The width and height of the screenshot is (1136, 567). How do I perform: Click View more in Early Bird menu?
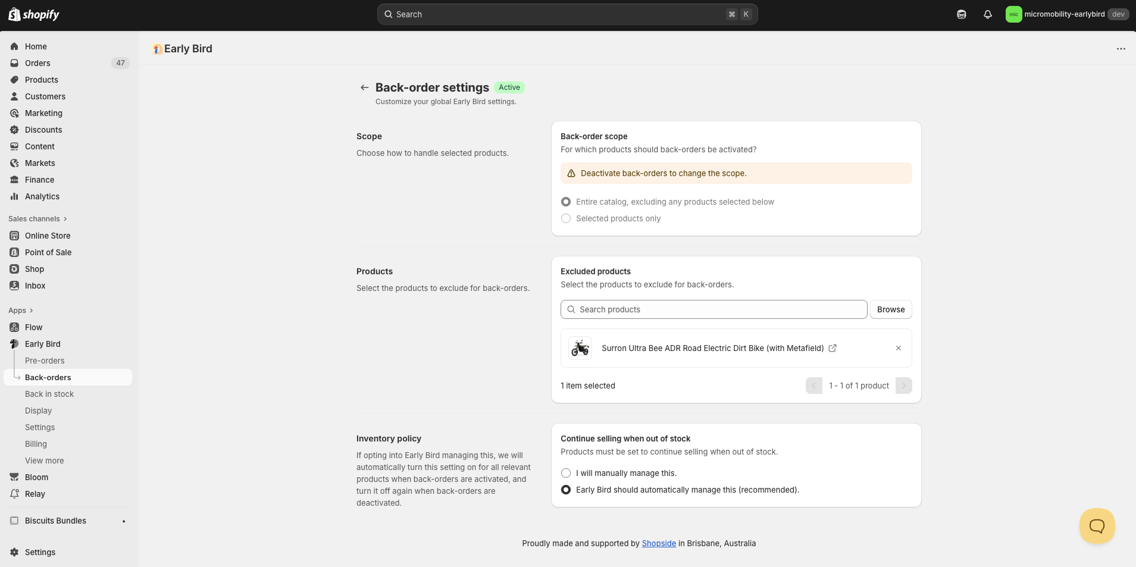pyautogui.click(x=44, y=461)
